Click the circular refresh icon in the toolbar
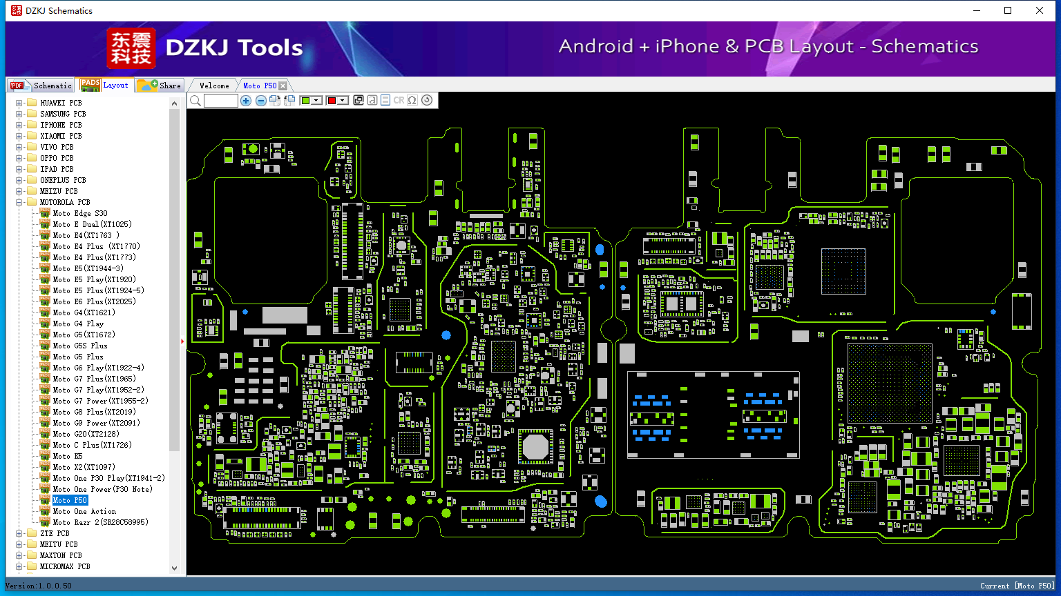The image size is (1061, 596). click(427, 101)
